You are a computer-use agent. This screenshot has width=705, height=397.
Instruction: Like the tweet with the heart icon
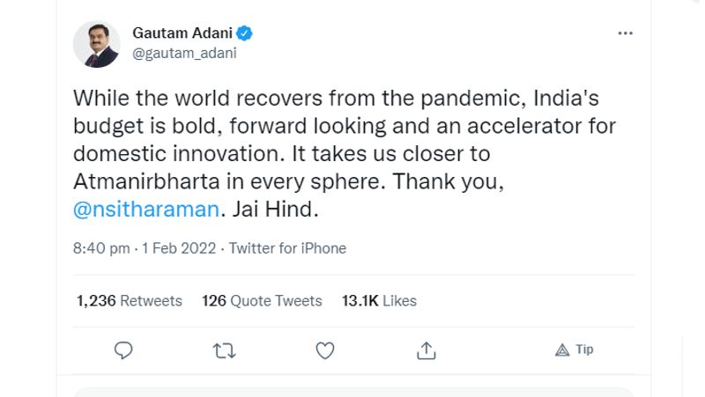pos(325,350)
